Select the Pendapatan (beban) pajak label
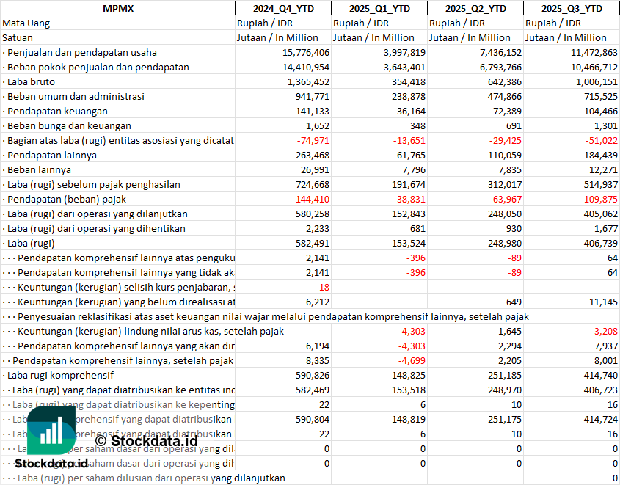Viewport: 620px width, 485px height. tap(67, 199)
